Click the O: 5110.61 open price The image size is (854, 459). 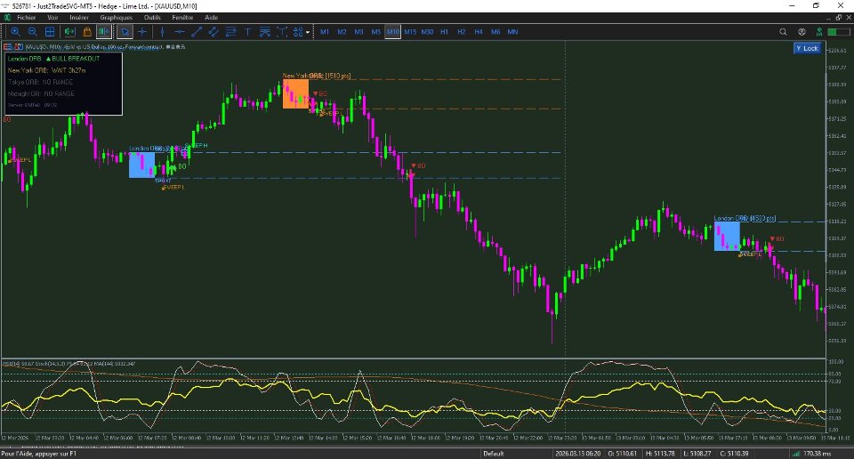tap(623, 454)
